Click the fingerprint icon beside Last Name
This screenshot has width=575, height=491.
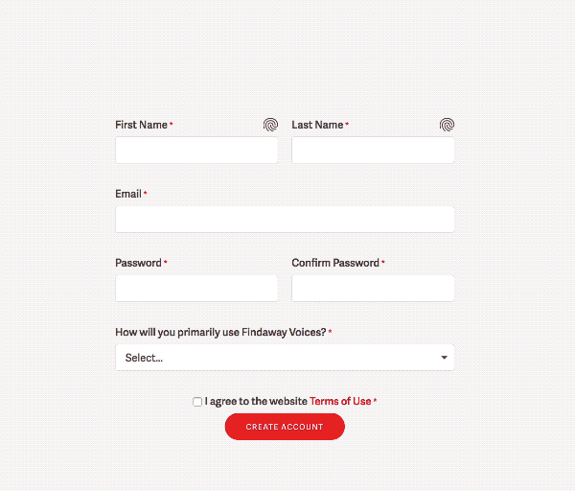[447, 125]
